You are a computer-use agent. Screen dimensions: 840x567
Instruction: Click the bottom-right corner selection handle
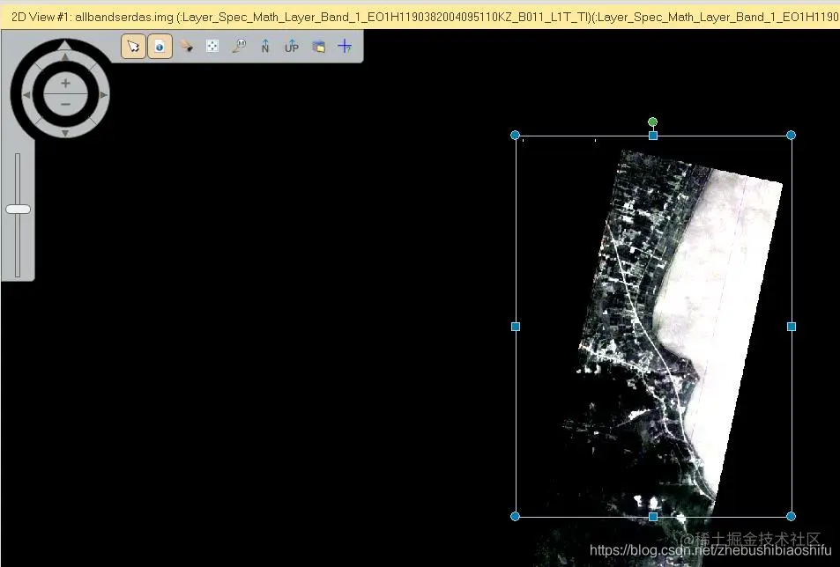[791, 516]
